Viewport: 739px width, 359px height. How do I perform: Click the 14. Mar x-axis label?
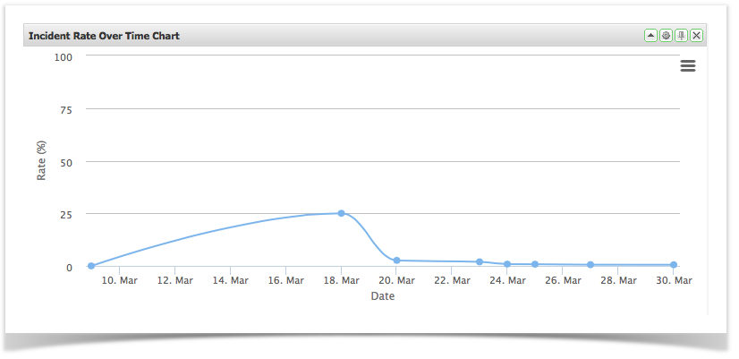(x=230, y=281)
